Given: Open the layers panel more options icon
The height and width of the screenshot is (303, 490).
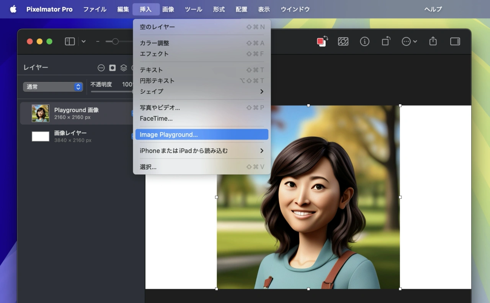Looking at the screenshot, I should [x=101, y=68].
